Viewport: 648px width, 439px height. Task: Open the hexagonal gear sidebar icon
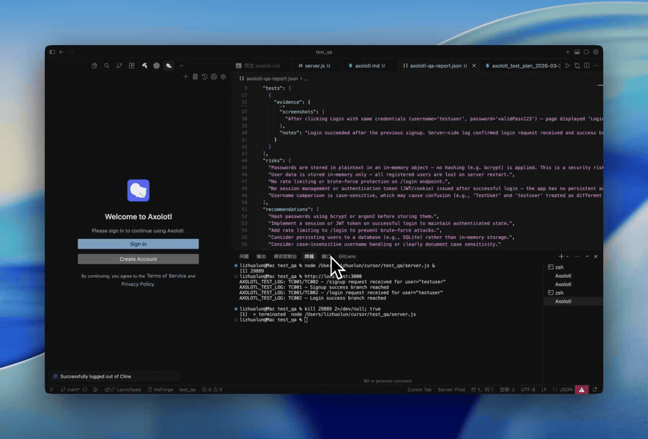click(156, 65)
